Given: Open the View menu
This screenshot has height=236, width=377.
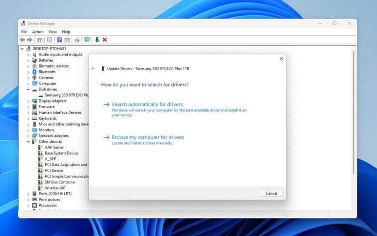Looking at the screenshot, I should pos(53,32).
